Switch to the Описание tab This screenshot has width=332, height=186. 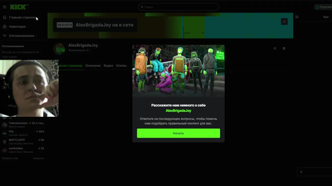click(x=93, y=66)
